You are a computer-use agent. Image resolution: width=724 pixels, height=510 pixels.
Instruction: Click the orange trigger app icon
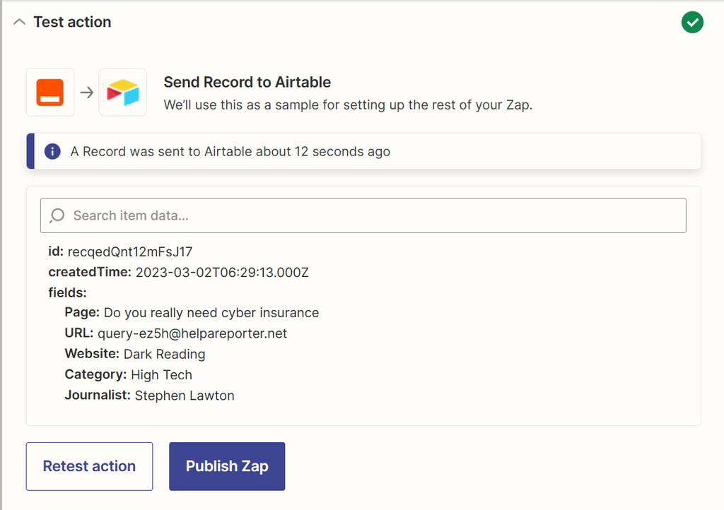(x=49, y=92)
